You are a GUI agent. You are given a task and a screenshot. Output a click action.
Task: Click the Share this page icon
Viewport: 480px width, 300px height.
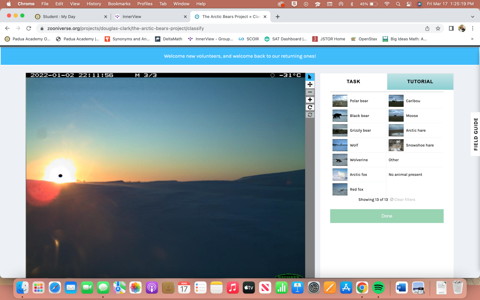coord(427,28)
